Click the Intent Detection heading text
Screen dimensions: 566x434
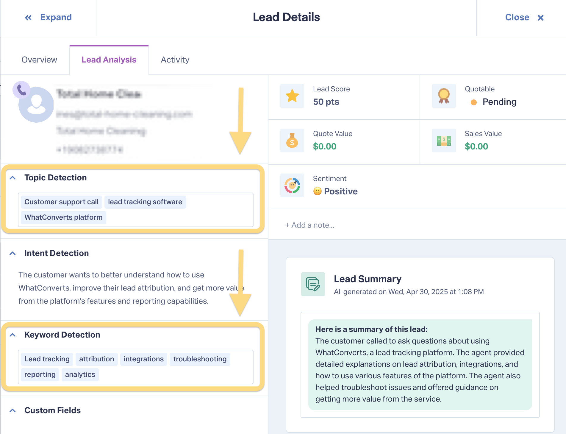(57, 253)
